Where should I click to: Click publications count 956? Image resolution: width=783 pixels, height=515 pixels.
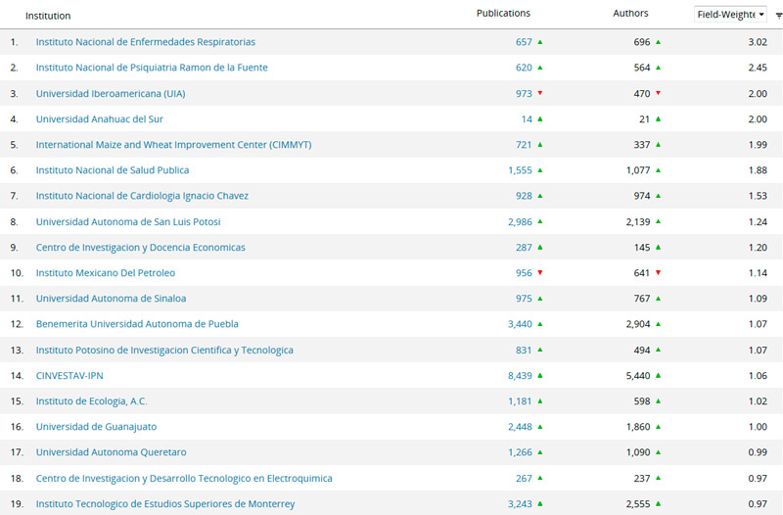pos(524,273)
